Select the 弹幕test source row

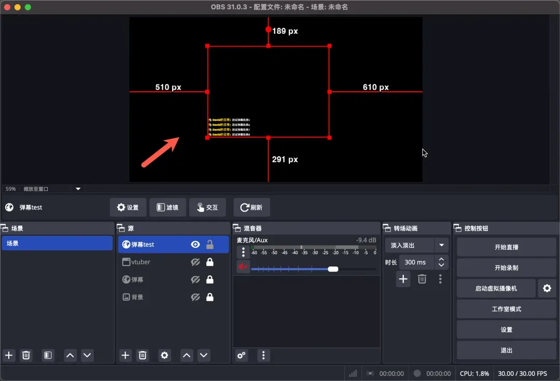click(x=173, y=244)
